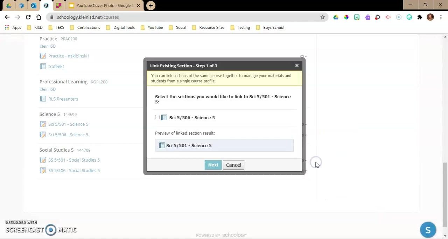Viewport: 448px width, 239px height.
Task: Switch to the Outlook browser tab
Action: 34,6
